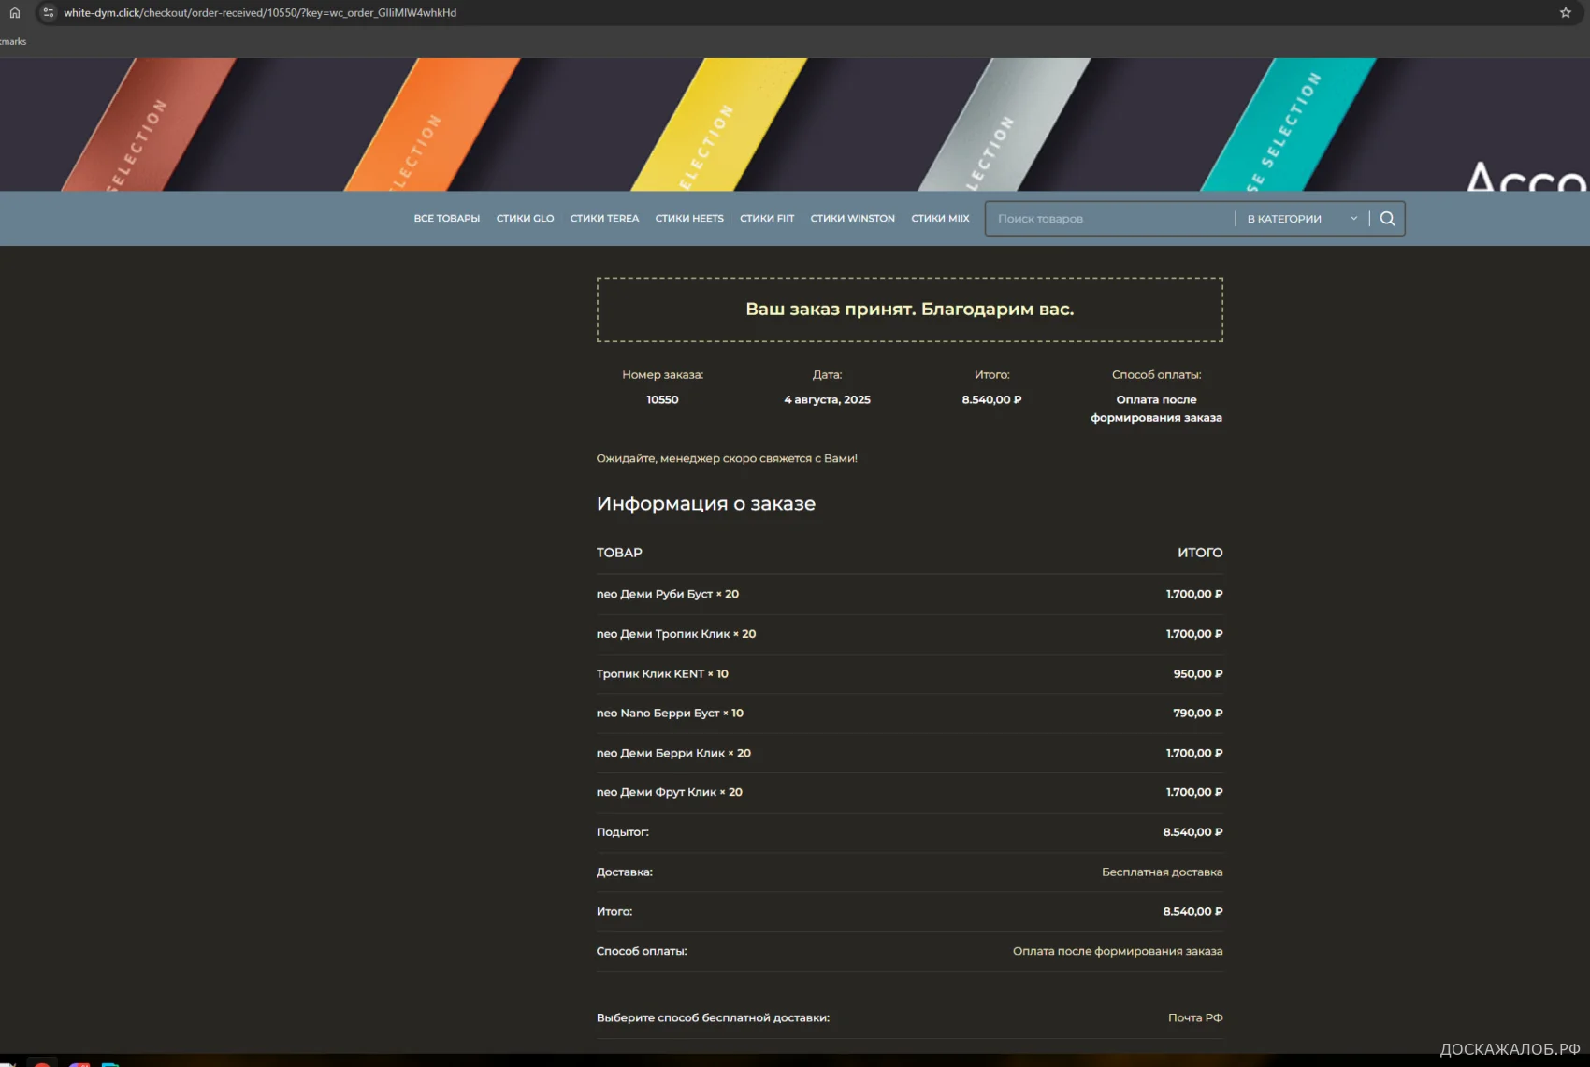Click the magnifier search icon
Screen dimensions: 1590x1067
coord(1387,219)
